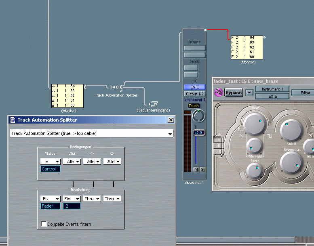Screen dimensions: 314x246
Task: Click the Bypass button
Action: pyautogui.click(x=234, y=93)
